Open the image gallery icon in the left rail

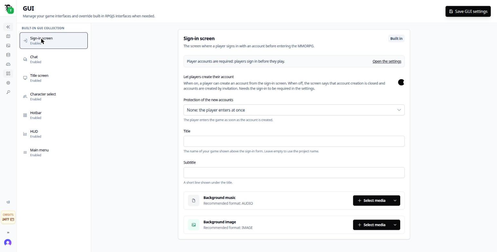click(8, 46)
